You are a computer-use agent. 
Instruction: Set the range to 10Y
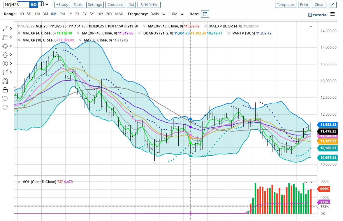pos(100,14)
